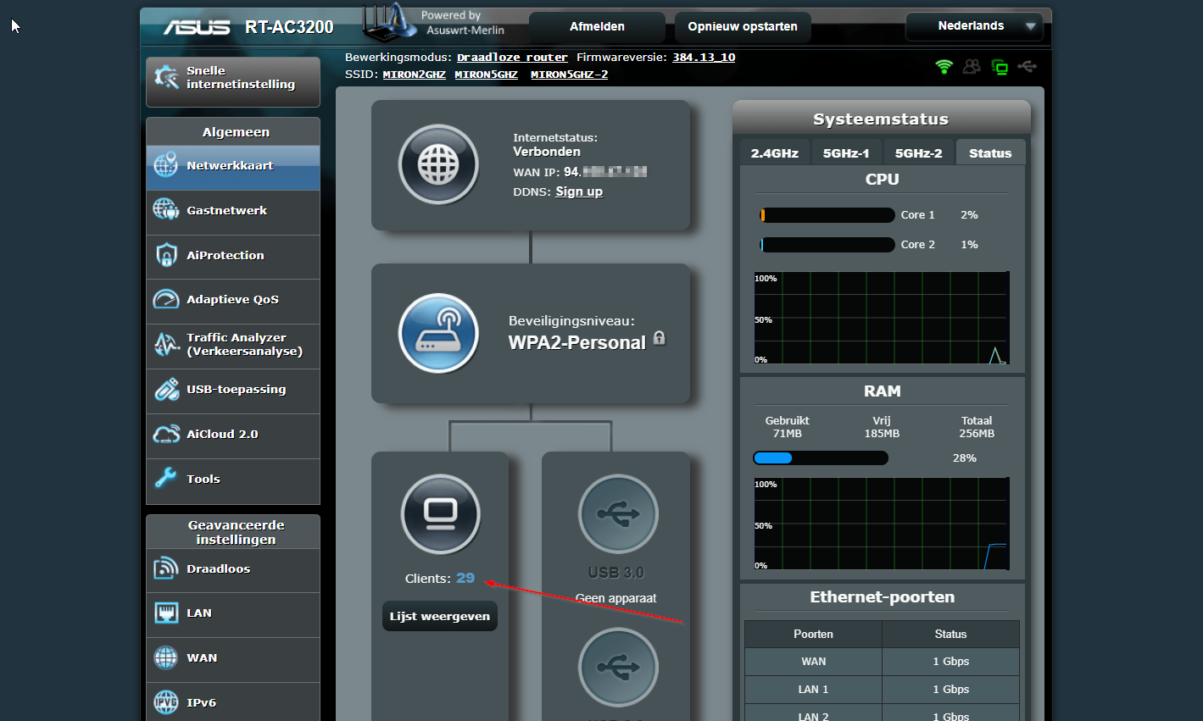Go to Adaptieve QoS in sidebar
Image resolution: width=1203 pixels, height=721 pixels.
(x=232, y=300)
